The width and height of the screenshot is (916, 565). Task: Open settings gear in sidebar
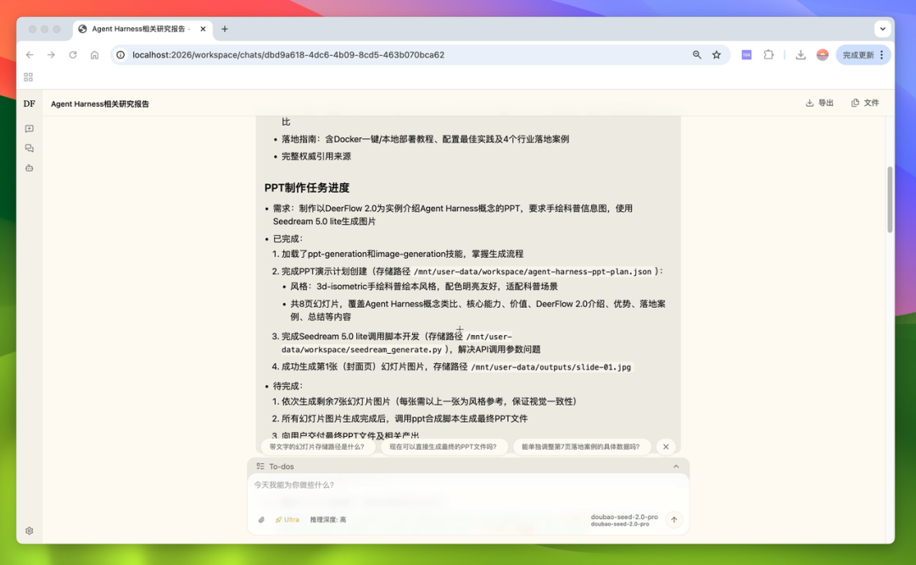coord(29,530)
